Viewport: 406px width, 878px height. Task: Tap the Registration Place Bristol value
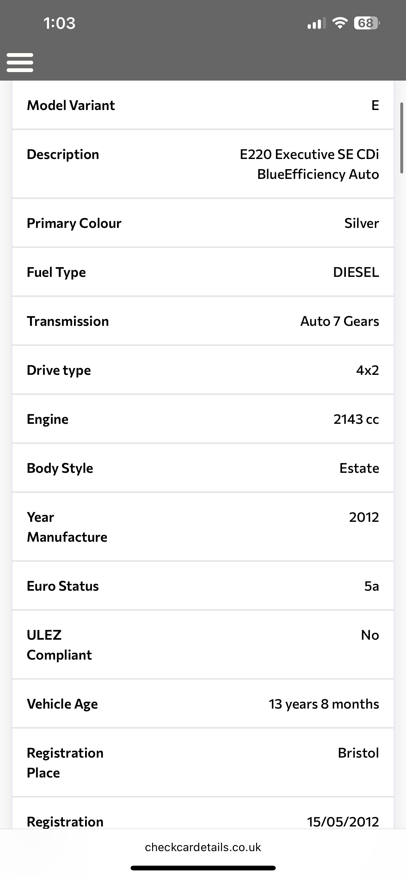click(358, 753)
